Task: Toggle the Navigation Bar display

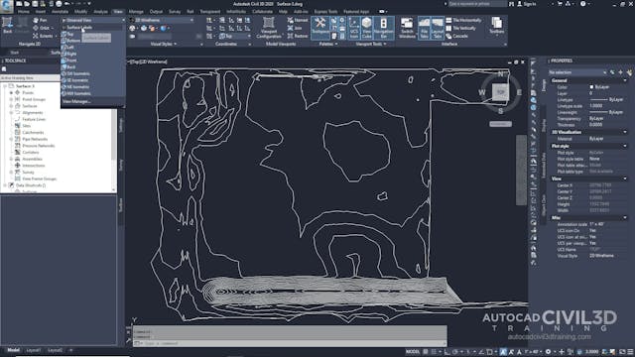Action: coord(383,28)
